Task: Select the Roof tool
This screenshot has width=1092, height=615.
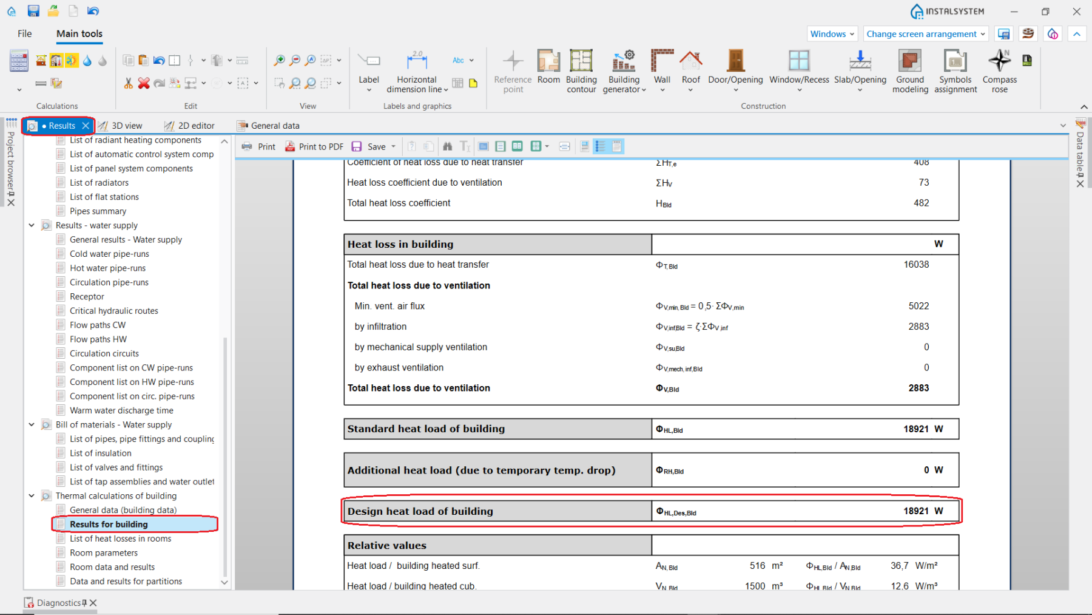Action: (x=690, y=70)
